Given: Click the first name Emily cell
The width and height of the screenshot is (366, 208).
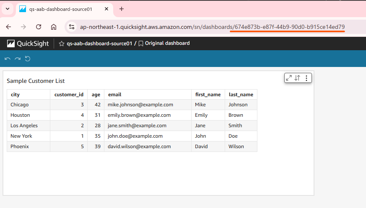Looking at the screenshot, I should click(x=208, y=115).
